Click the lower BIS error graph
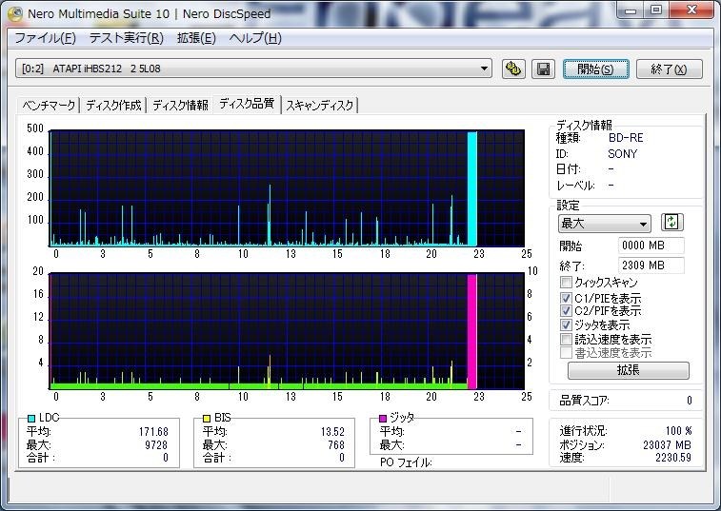721x511 pixels. coord(287,331)
